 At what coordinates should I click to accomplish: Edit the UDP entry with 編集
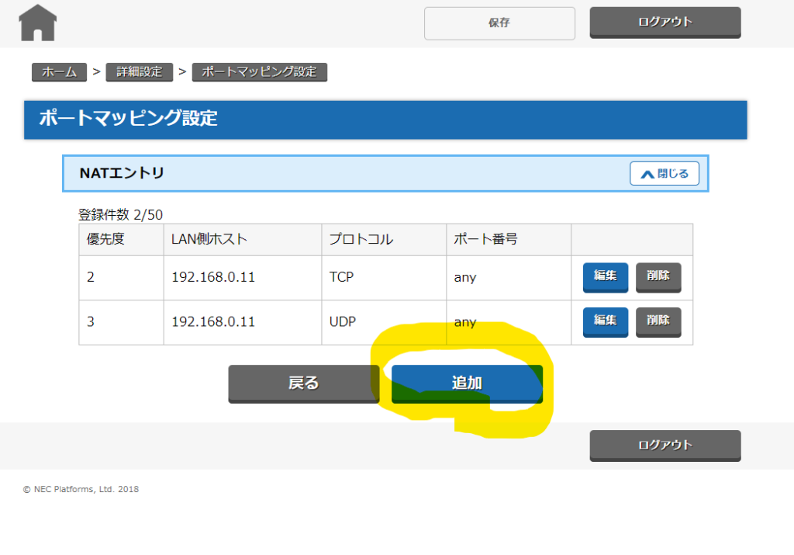point(605,321)
